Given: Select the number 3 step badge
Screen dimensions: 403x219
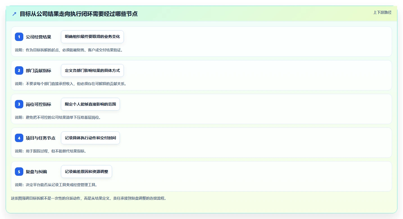Looking at the screenshot, I should (19, 104).
